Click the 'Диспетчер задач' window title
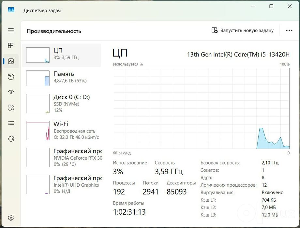Screen dimensions: 300x228 (42, 10)
